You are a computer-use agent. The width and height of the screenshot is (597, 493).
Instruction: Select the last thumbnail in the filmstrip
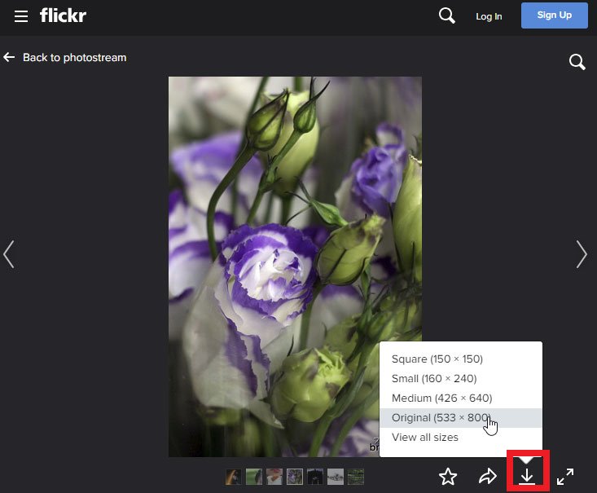tap(356, 477)
